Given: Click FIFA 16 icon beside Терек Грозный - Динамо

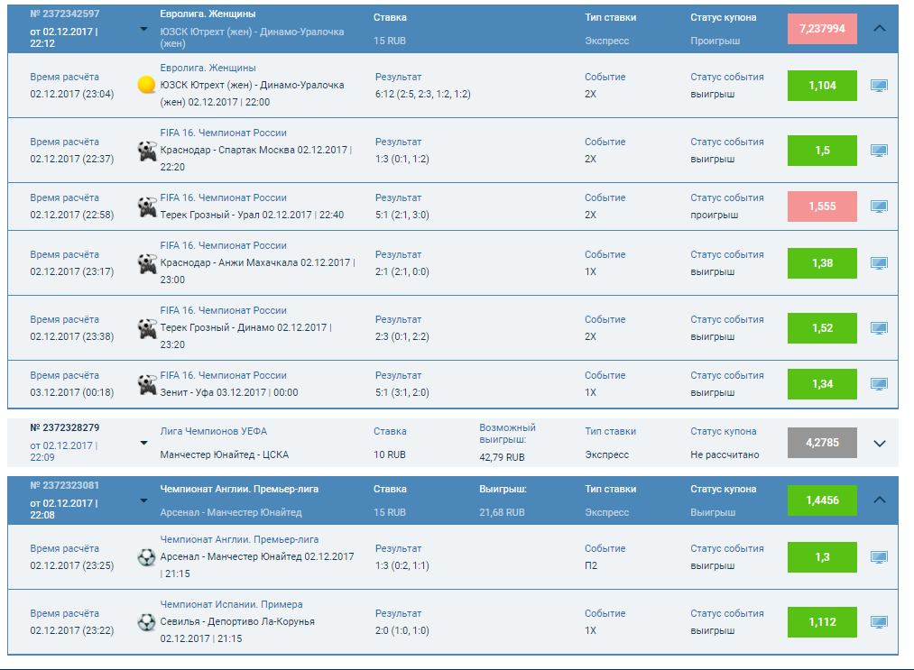Looking at the screenshot, I should [146, 328].
